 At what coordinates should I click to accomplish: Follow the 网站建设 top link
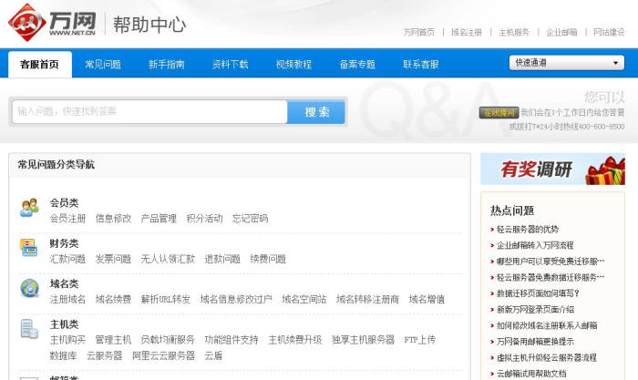click(609, 32)
